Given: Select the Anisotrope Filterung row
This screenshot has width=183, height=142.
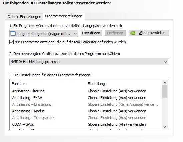Looking at the screenshot, I should pos(86,91).
